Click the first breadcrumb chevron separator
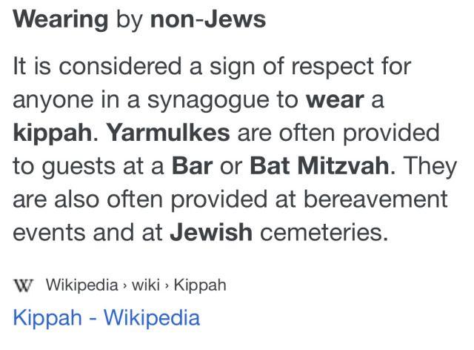Screen dimensions: 474x350 124,285
